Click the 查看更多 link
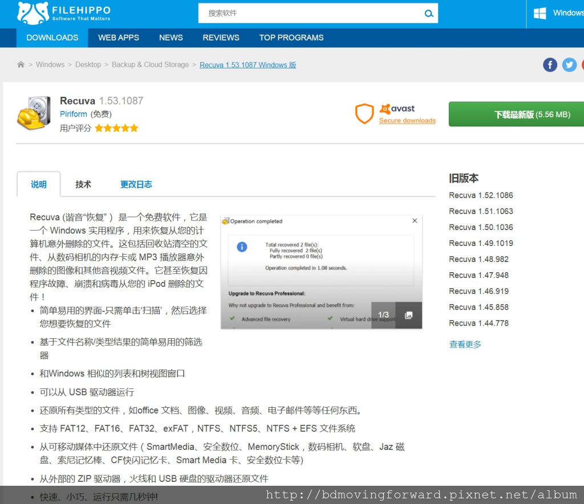This screenshot has height=504, width=584. pyautogui.click(x=465, y=345)
